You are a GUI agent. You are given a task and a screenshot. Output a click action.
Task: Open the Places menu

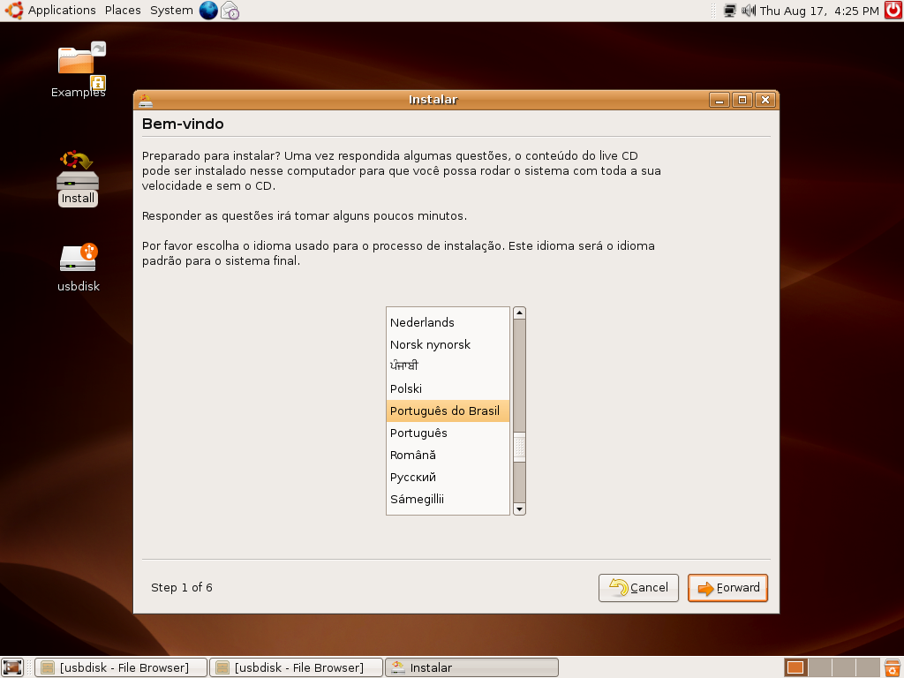click(123, 11)
